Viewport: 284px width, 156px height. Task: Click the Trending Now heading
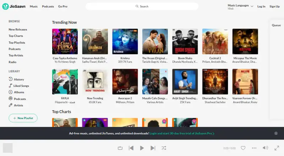pyautogui.click(x=64, y=22)
